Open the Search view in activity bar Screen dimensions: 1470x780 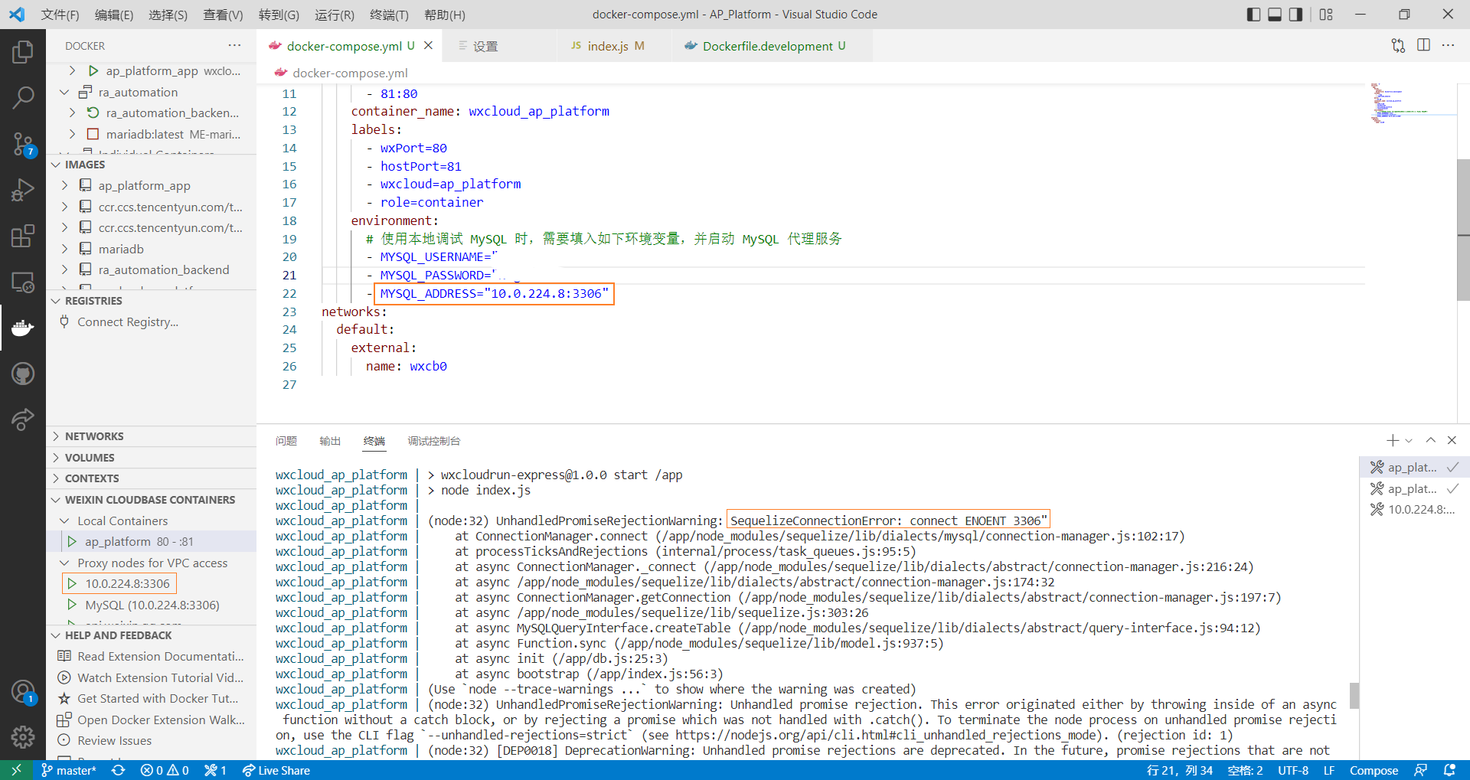point(23,97)
